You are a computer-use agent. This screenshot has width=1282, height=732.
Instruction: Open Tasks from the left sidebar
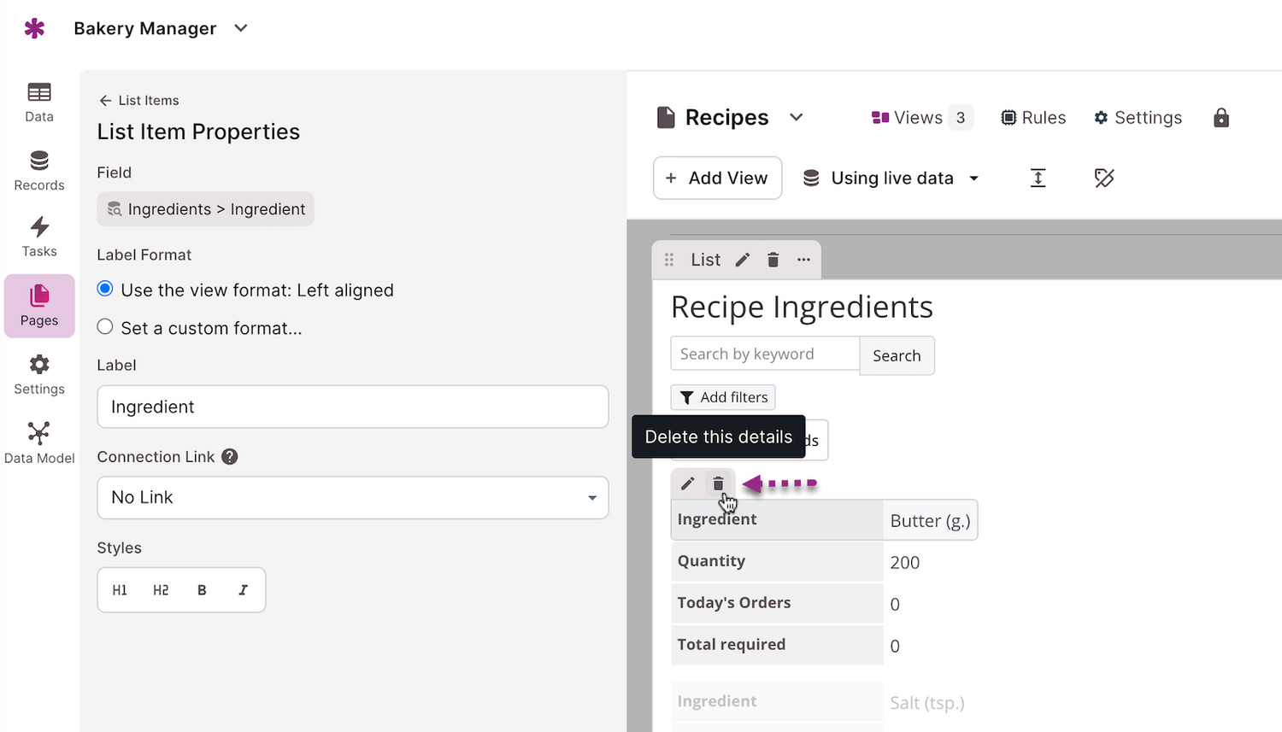[39, 237]
